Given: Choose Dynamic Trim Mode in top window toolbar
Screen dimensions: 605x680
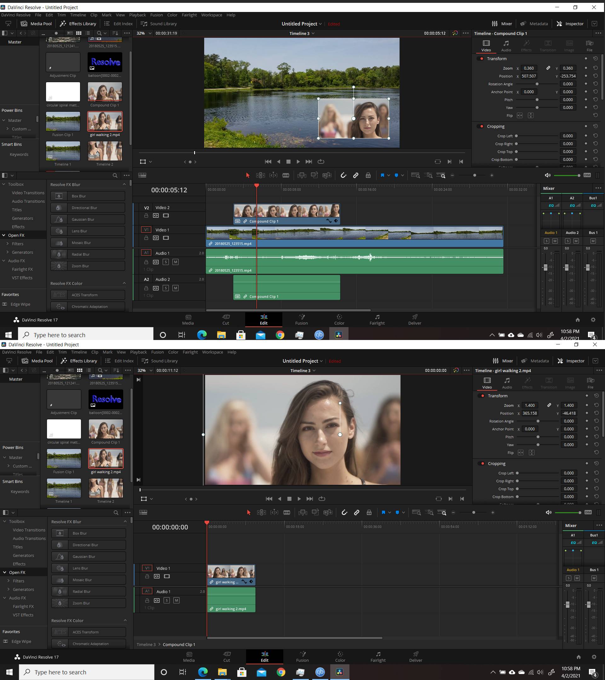Looking at the screenshot, I should [x=273, y=175].
